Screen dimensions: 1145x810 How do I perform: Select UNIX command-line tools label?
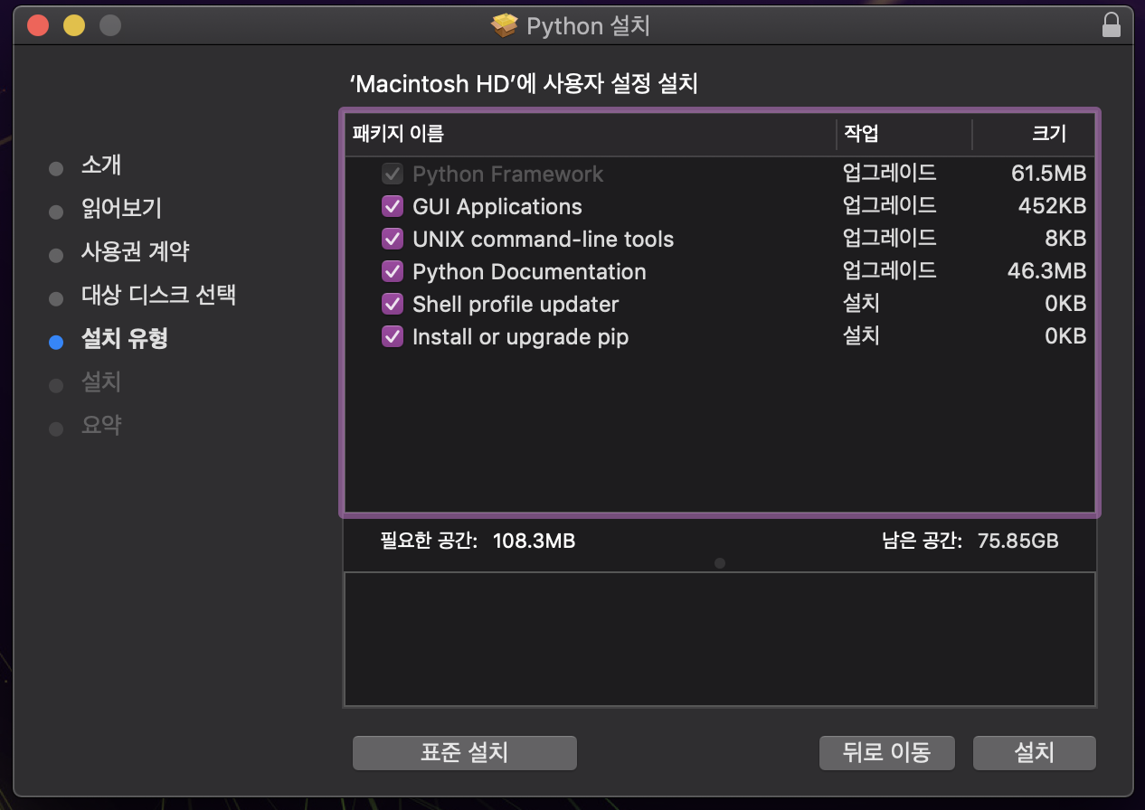pyautogui.click(x=543, y=239)
